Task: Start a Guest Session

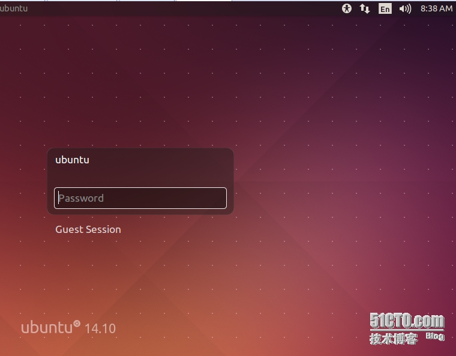Action: [x=88, y=229]
